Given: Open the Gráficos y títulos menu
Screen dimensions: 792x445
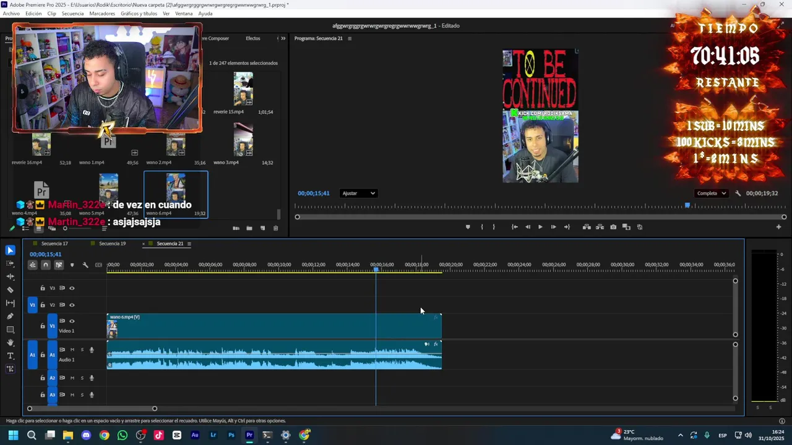Looking at the screenshot, I should pyautogui.click(x=139, y=14).
